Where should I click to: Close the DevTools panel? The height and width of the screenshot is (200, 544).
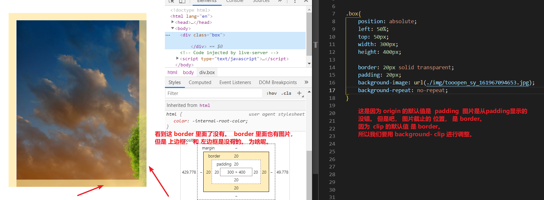[x=306, y=1]
